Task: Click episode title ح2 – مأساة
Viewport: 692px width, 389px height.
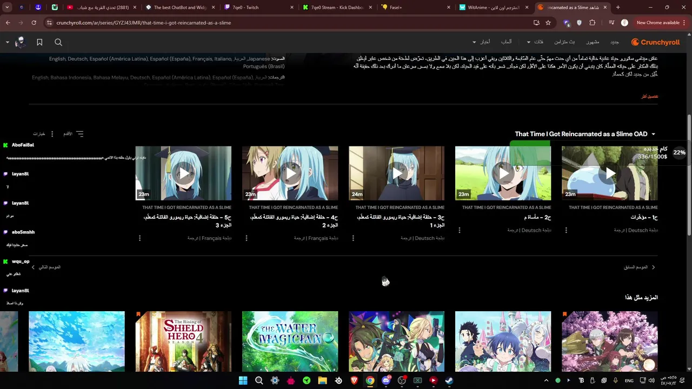Action: tap(537, 217)
